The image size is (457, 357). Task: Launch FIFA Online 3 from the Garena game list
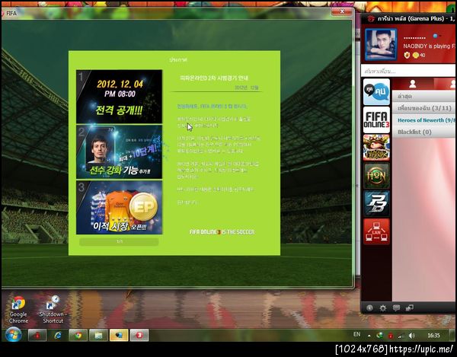click(x=376, y=120)
